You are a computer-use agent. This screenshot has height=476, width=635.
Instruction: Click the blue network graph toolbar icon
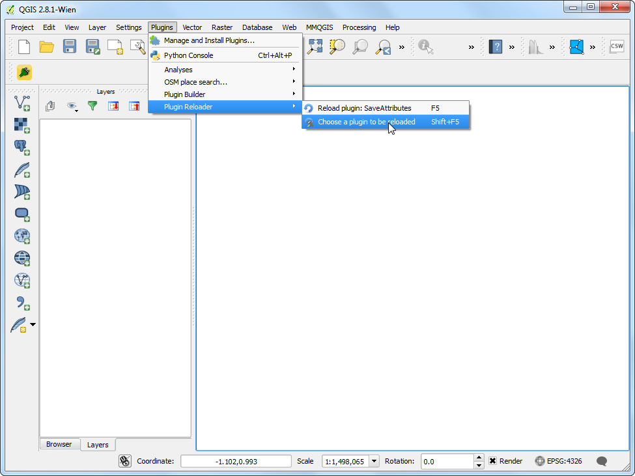click(x=576, y=46)
